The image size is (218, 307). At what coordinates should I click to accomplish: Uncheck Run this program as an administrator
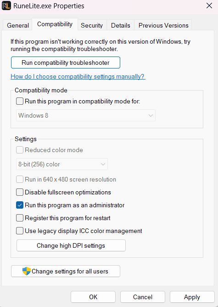[20, 205]
